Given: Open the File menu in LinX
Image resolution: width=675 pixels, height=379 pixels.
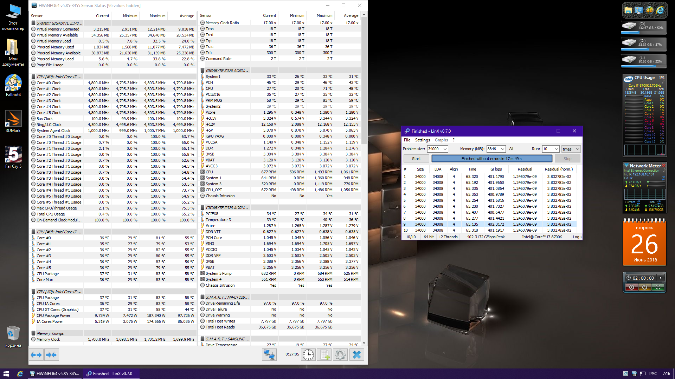Looking at the screenshot, I should [407, 140].
